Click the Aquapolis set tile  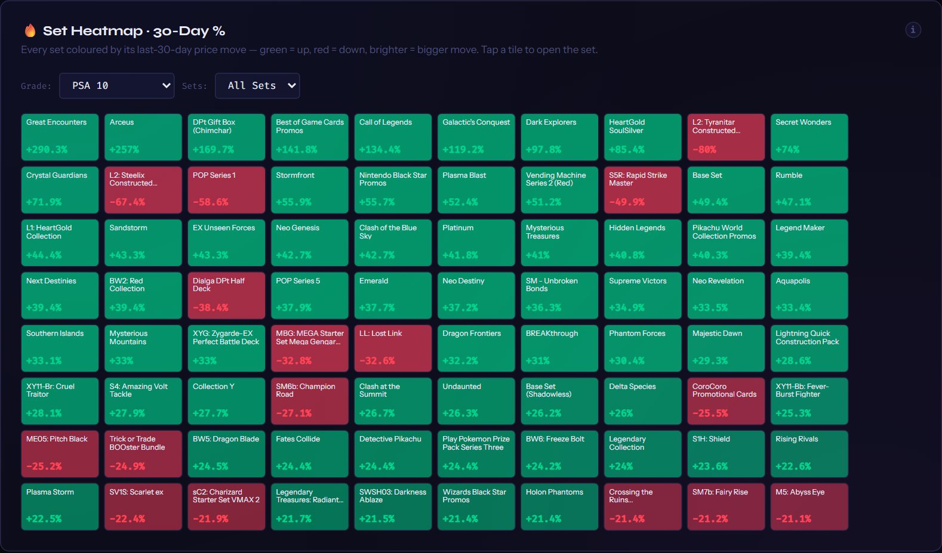(809, 295)
